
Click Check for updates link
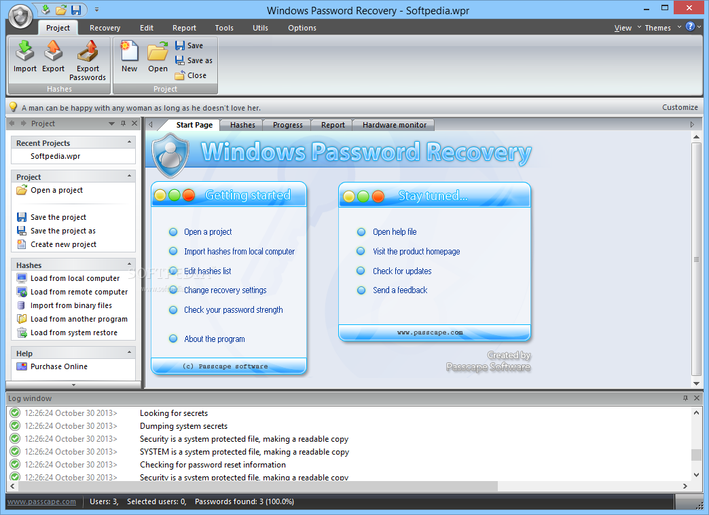pyautogui.click(x=402, y=271)
